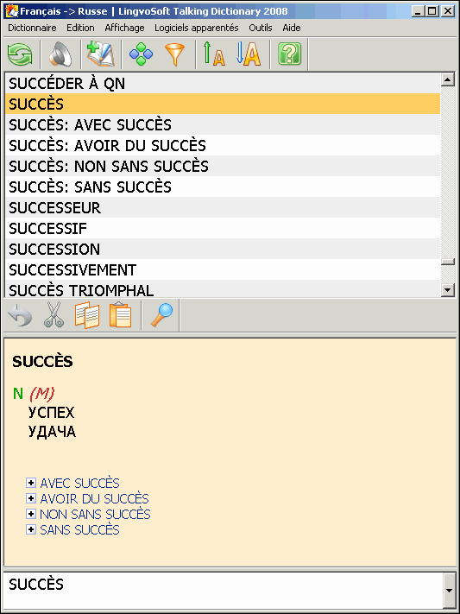Click the paste clipboard icon
This screenshot has width=460, height=614.
click(120, 314)
